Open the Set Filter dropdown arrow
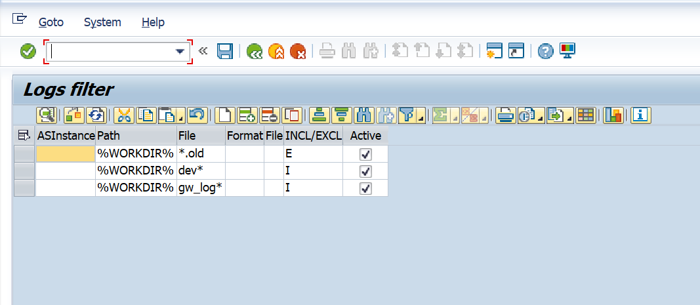700x305 pixels. pyautogui.click(x=421, y=119)
